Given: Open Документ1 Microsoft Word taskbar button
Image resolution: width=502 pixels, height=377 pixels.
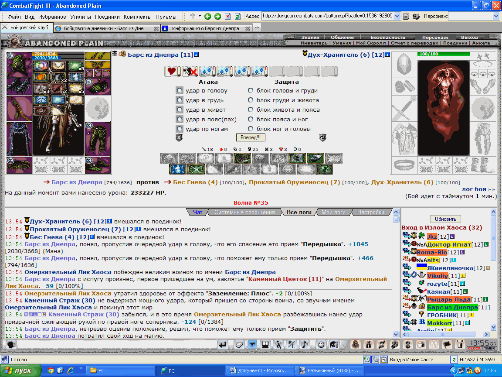Looking at the screenshot, I should click(x=259, y=370).
